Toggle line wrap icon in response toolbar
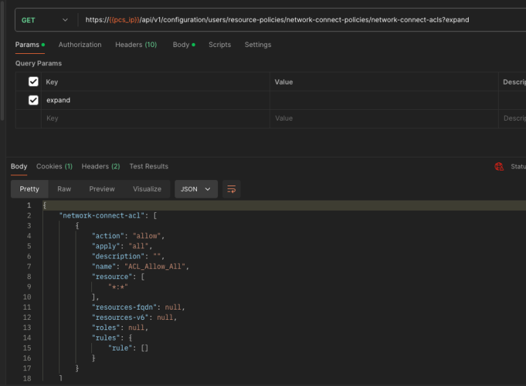 [232, 189]
